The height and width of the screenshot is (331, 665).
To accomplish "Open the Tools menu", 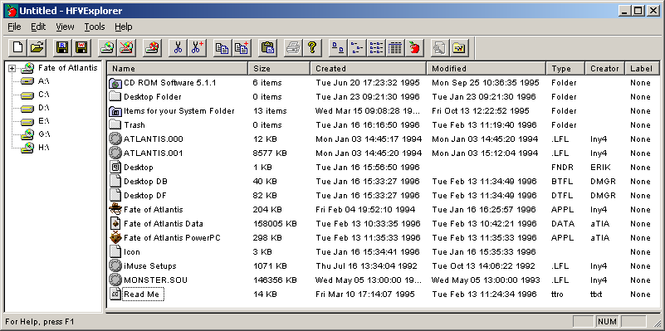I will tap(94, 27).
